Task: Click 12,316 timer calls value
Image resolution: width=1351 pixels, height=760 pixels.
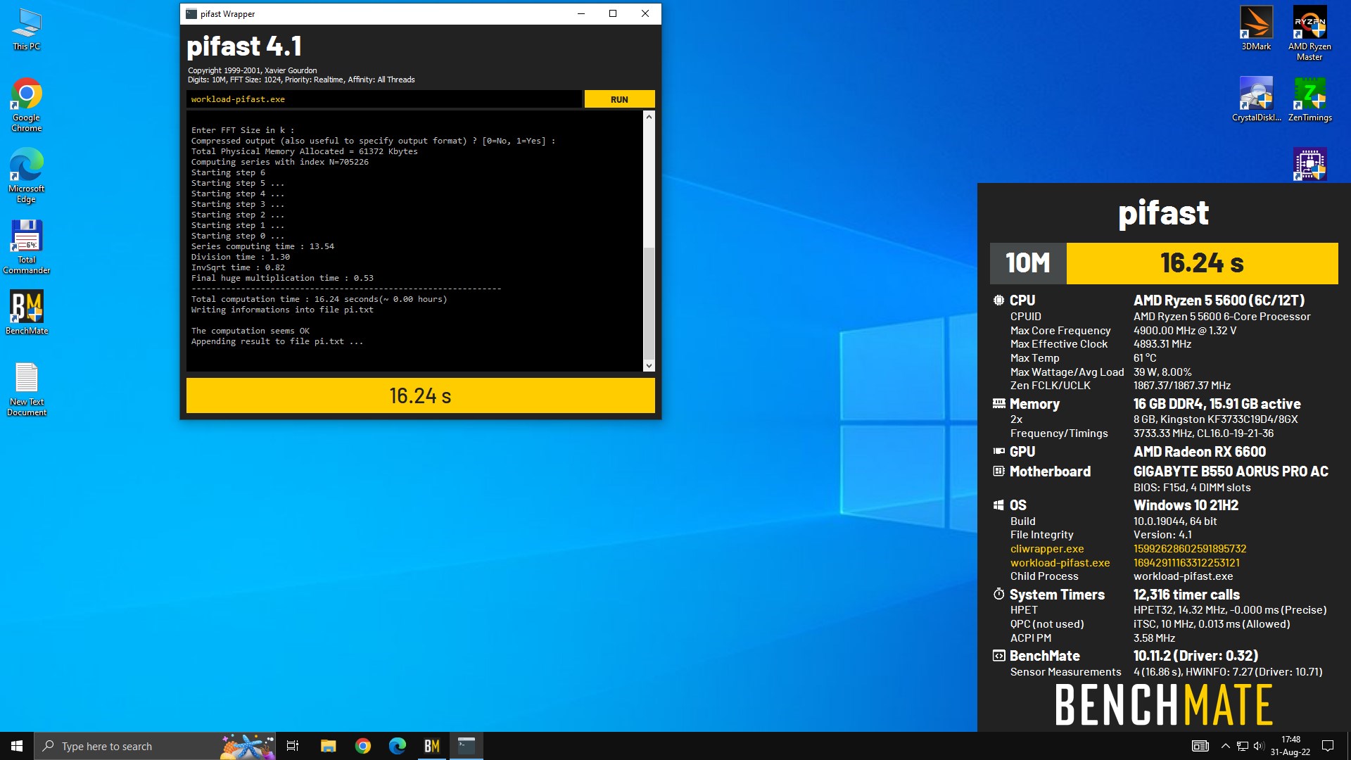Action: coord(1186,595)
